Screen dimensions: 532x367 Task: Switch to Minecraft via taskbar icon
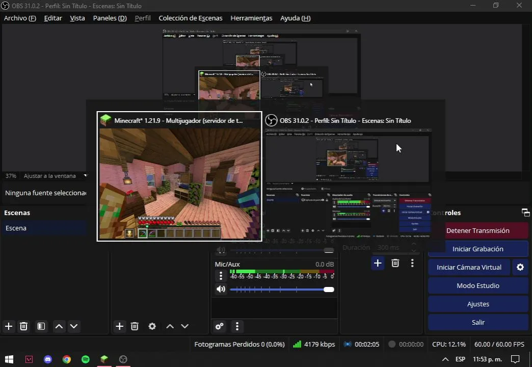[x=104, y=359]
